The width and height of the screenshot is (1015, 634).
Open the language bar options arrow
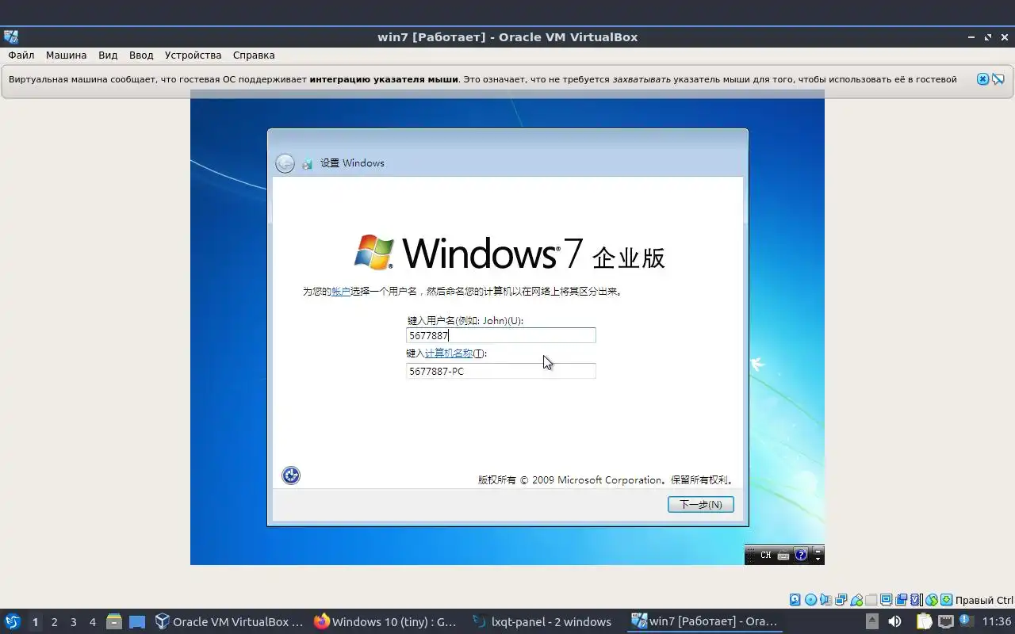click(818, 559)
